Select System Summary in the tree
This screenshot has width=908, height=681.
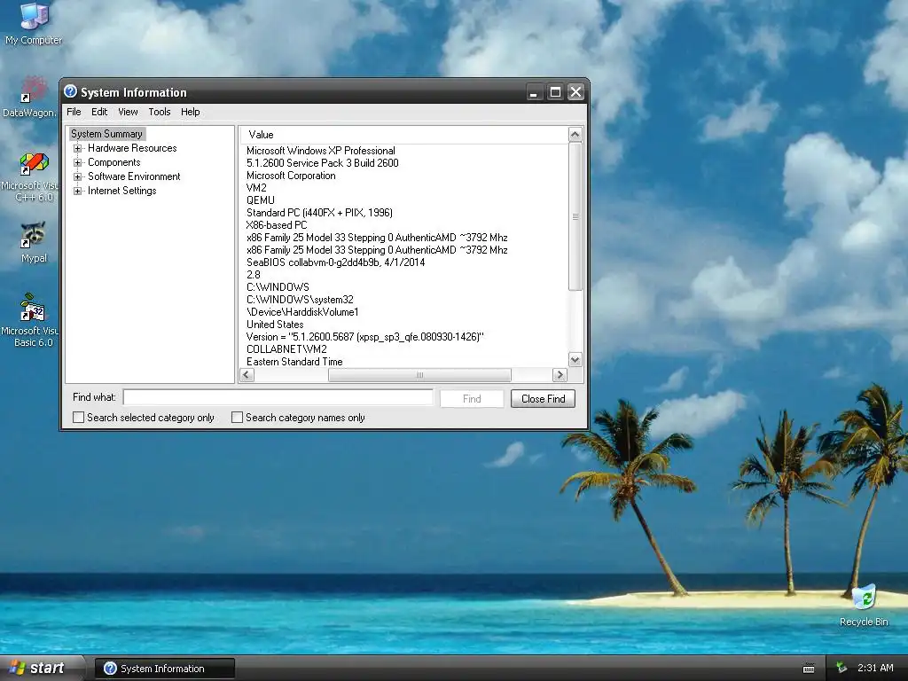click(x=106, y=134)
